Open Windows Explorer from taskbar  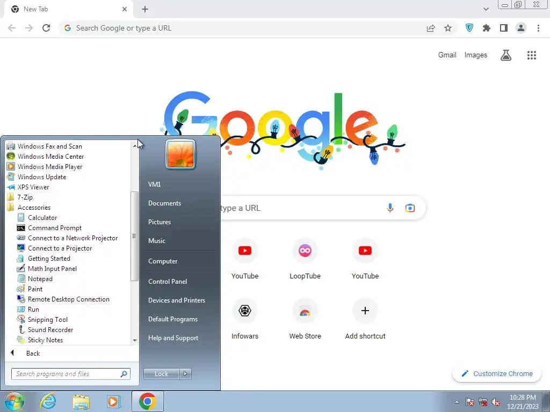(x=81, y=401)
